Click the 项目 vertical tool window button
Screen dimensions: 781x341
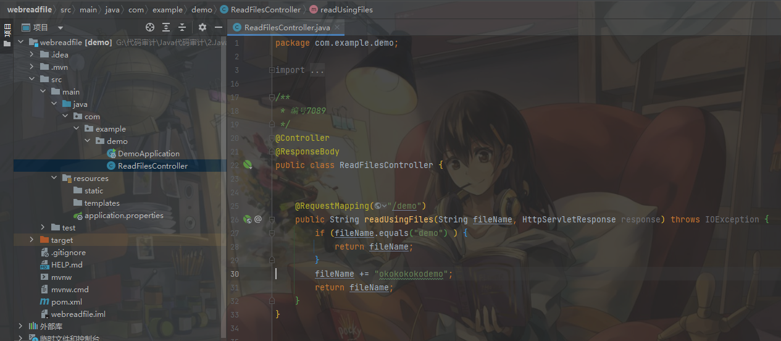tap(7, 34)
